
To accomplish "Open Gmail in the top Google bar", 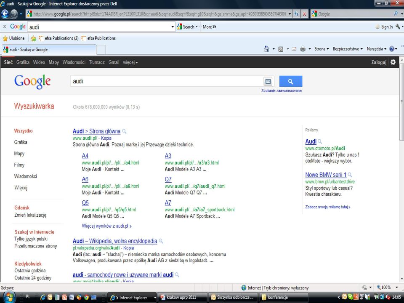I will (114, 62).
